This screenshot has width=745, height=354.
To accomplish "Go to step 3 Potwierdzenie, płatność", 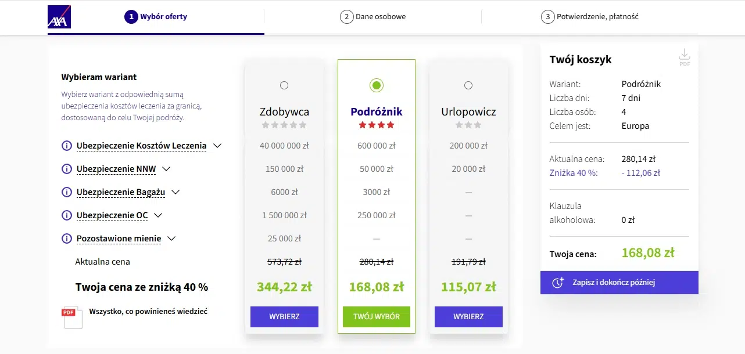I will [590, 17].
